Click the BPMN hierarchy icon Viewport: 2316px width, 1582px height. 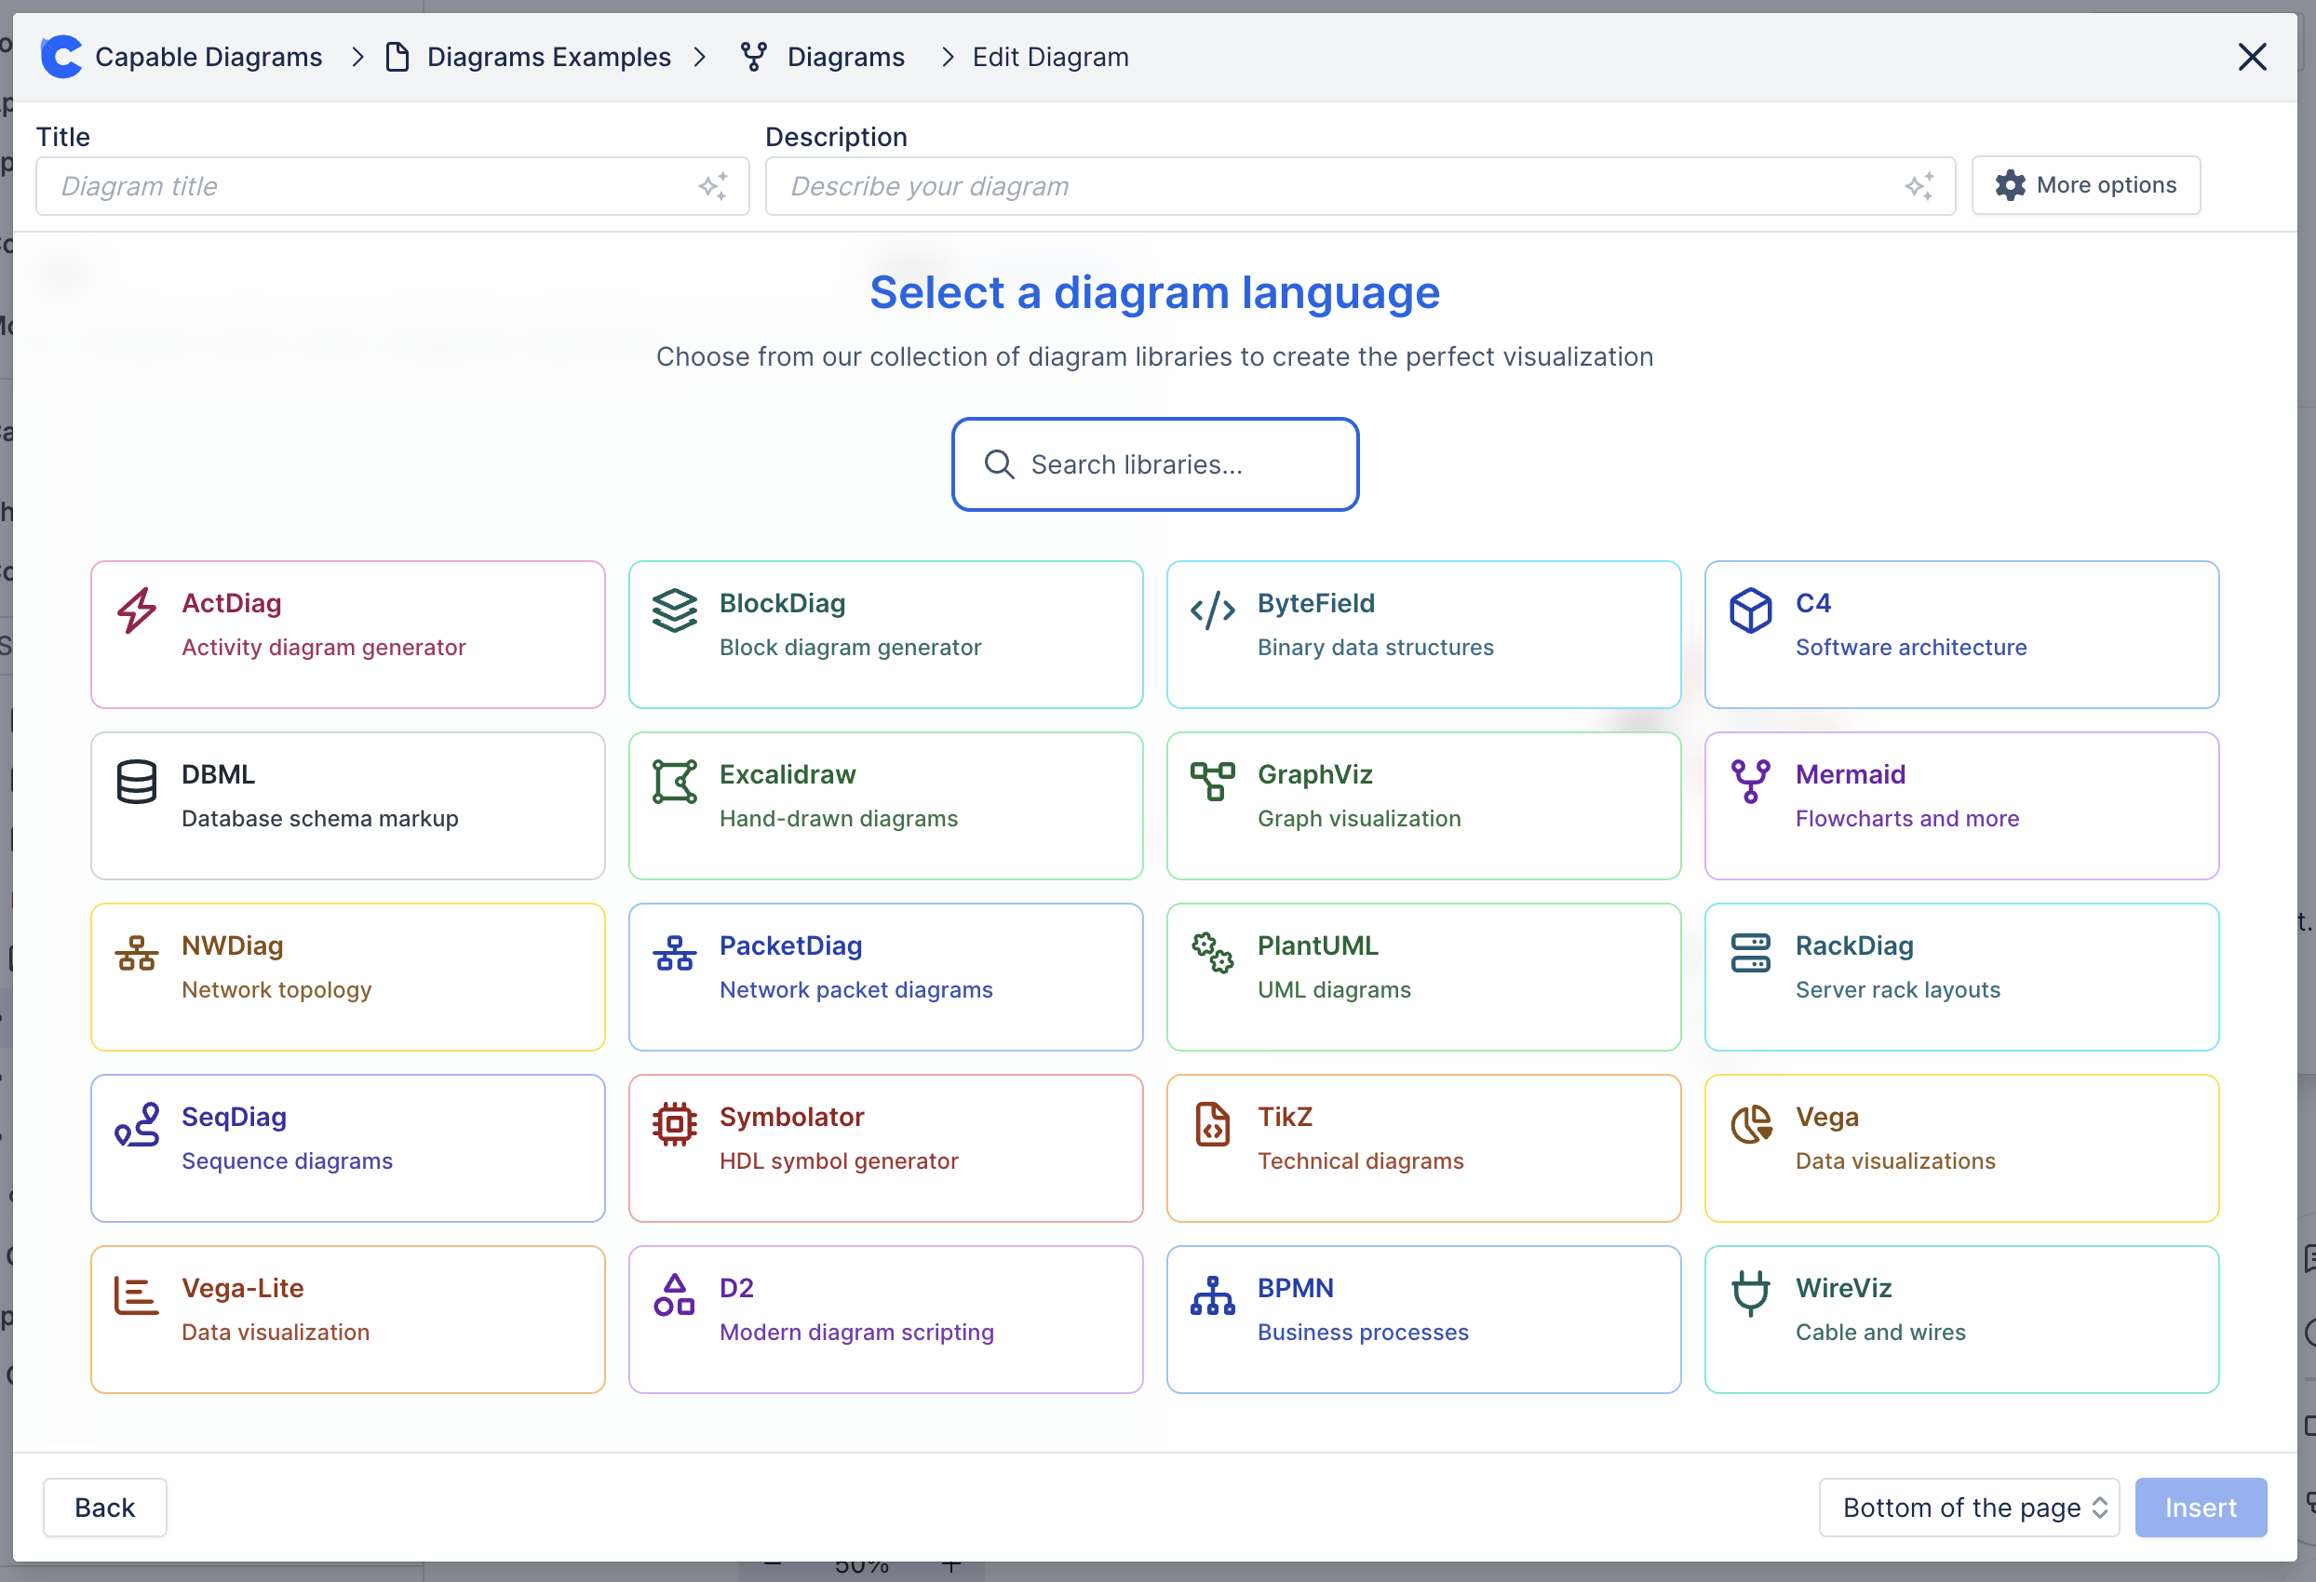[x=1213, y=1295]
